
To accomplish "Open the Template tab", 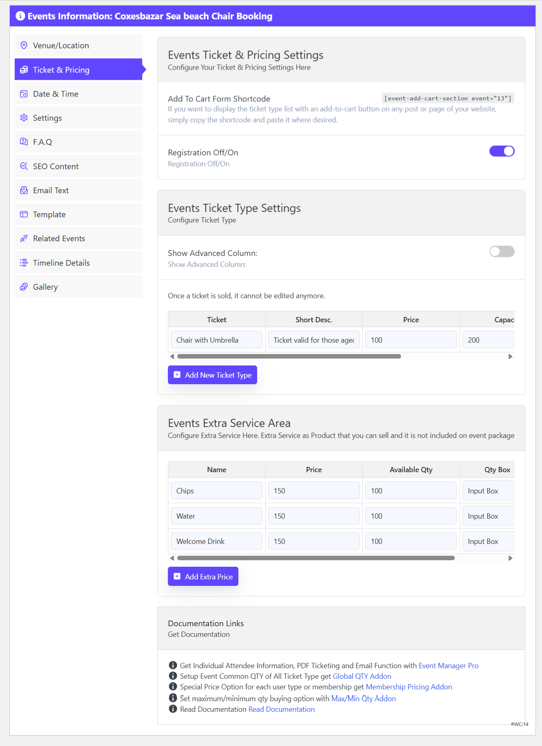I will point(49,215).
